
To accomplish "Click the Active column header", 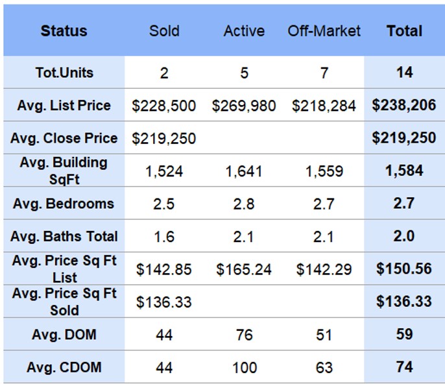I will click(244, 31).
